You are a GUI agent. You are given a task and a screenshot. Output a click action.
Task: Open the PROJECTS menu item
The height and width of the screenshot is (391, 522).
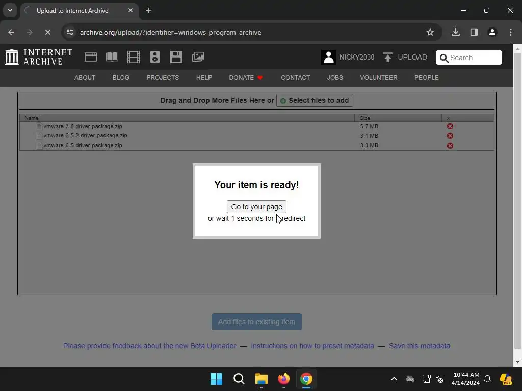coord(163,78)
